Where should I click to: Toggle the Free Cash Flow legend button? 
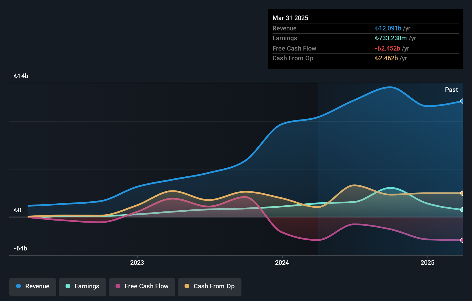[x=142, y=287]
